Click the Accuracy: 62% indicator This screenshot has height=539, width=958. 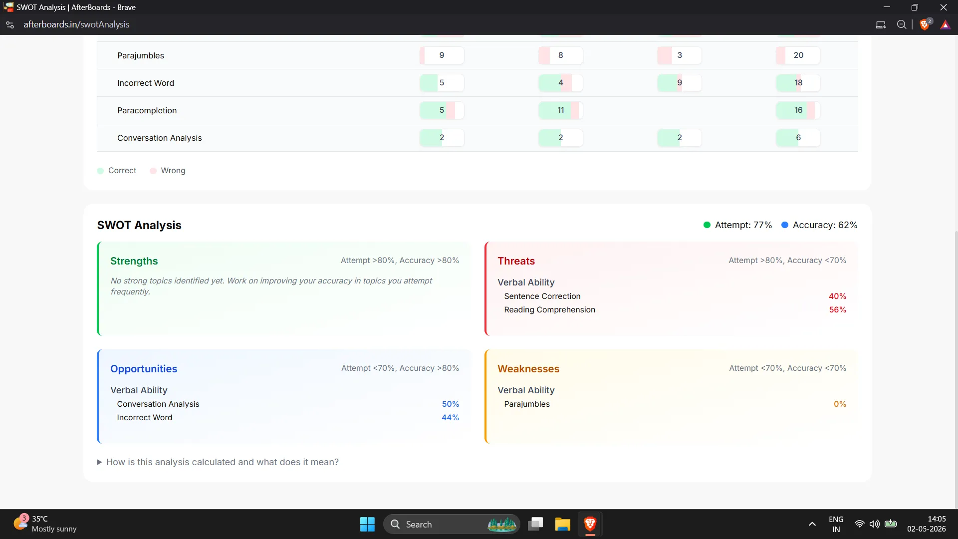click(x=819, y=225)
